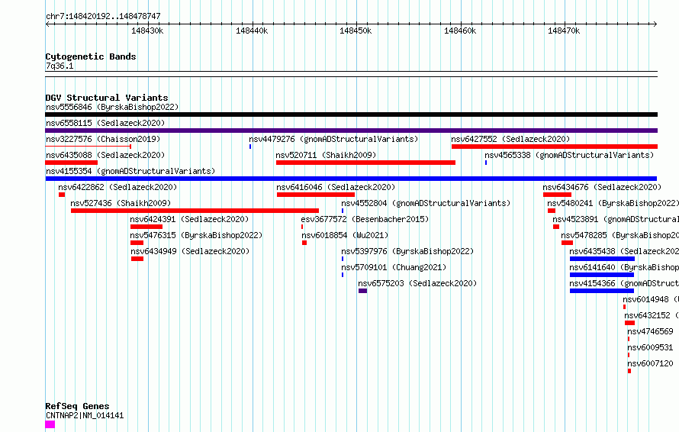
Task: Open nsv4746569 variant label
Action: point(651,331)
